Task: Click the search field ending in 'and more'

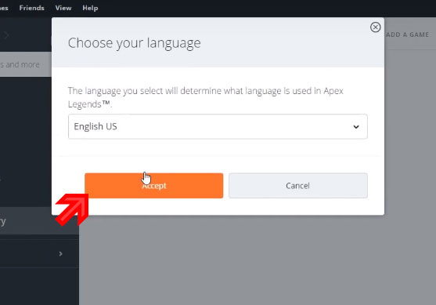Action: tap(26, 64)
